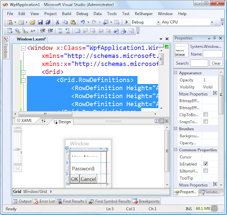Collapse the Grid.RowDefinitions node in XAML
This screenshot has height=215, width=227.
23,81
